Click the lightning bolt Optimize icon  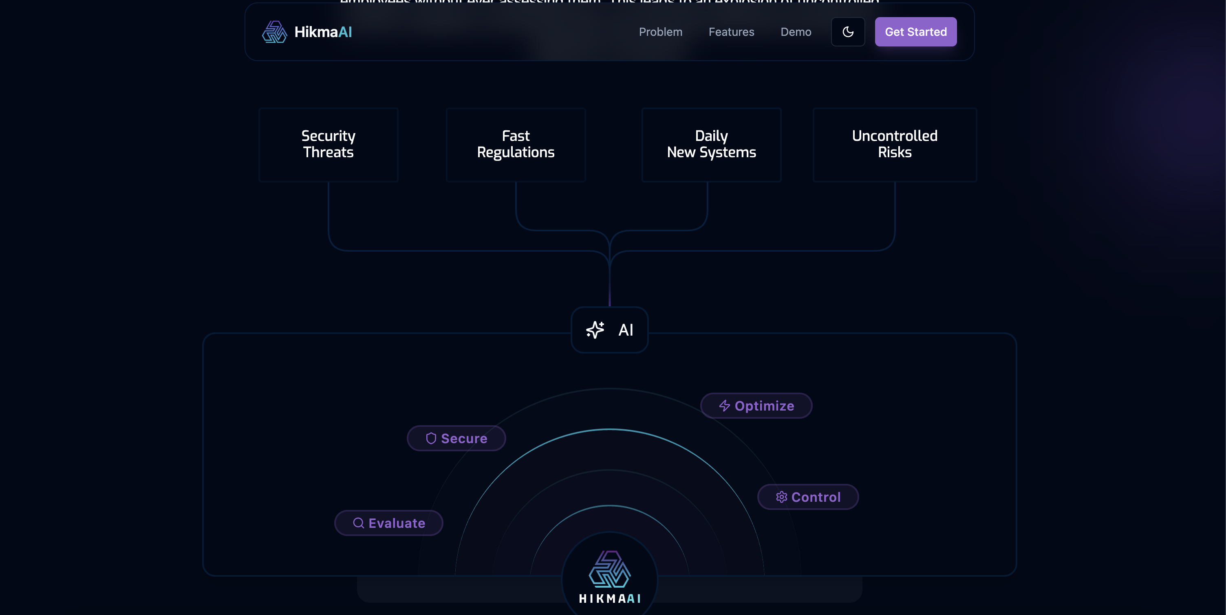724,406
